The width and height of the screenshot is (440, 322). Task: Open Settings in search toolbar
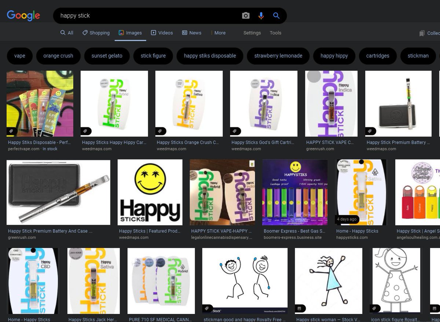[252, 33]
